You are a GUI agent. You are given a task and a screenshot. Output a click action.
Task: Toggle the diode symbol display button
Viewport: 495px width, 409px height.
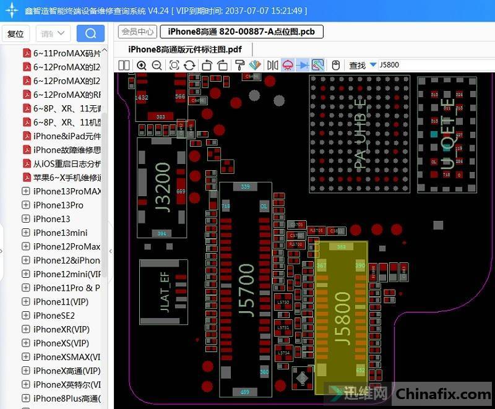(303, 65)
